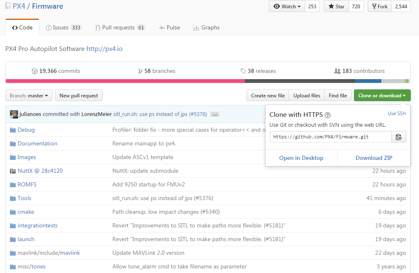Switch to the Issues tab
This screenshot has width=419, height=273.
pyautogui.click(x=63, y=28)
